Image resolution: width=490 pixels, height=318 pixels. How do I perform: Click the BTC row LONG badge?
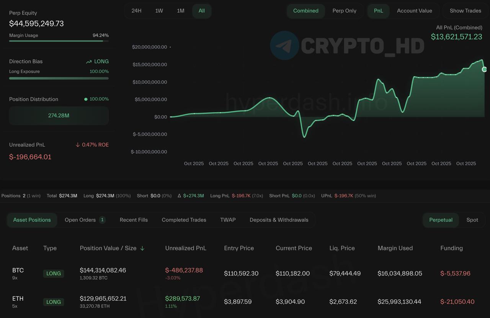tap(54, 274)
